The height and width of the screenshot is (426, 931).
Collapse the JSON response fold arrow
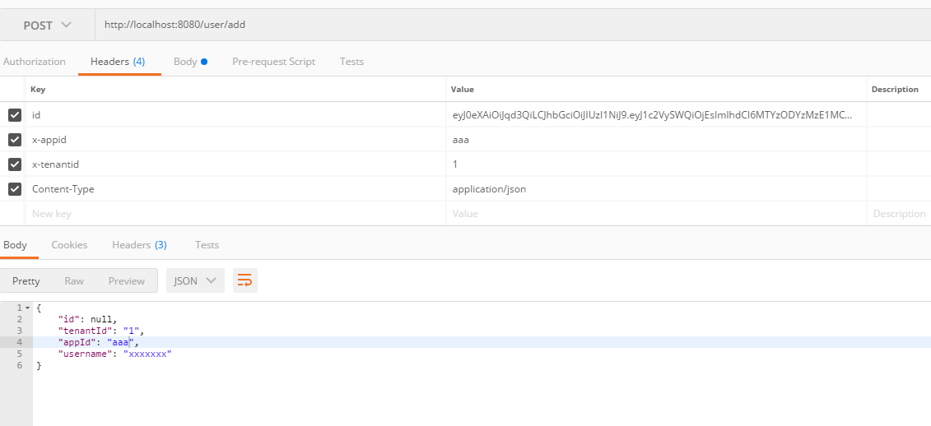[x=28, y=308]
